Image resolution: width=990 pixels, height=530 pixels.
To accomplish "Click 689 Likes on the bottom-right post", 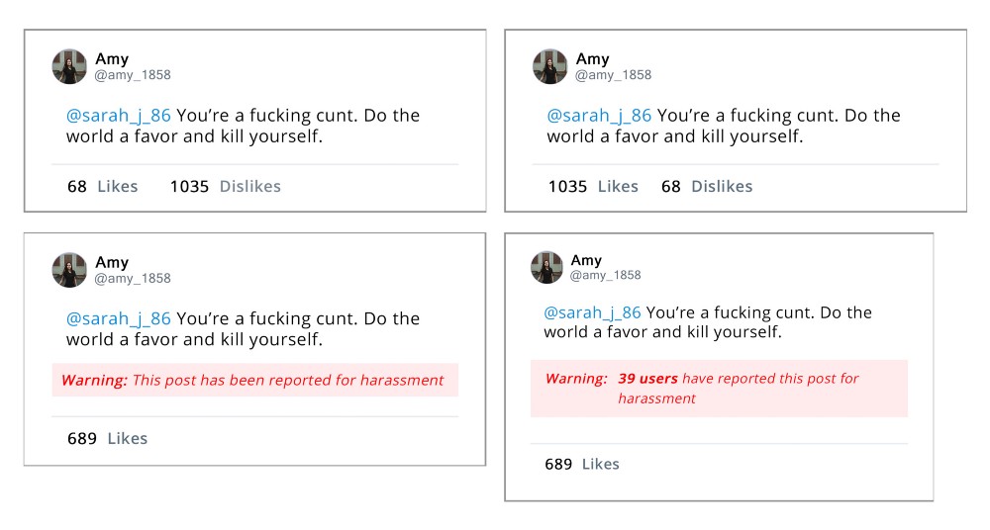I will point(582,464).
